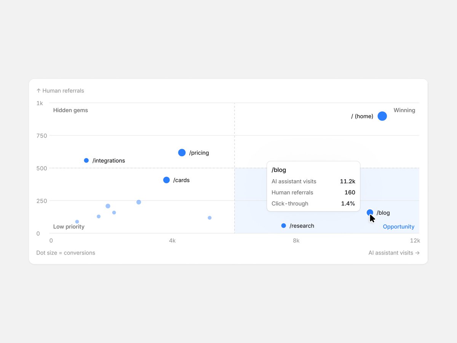Click the /blog tooltip title
Screen dimensions: 457x343
(x=279, y=170)
